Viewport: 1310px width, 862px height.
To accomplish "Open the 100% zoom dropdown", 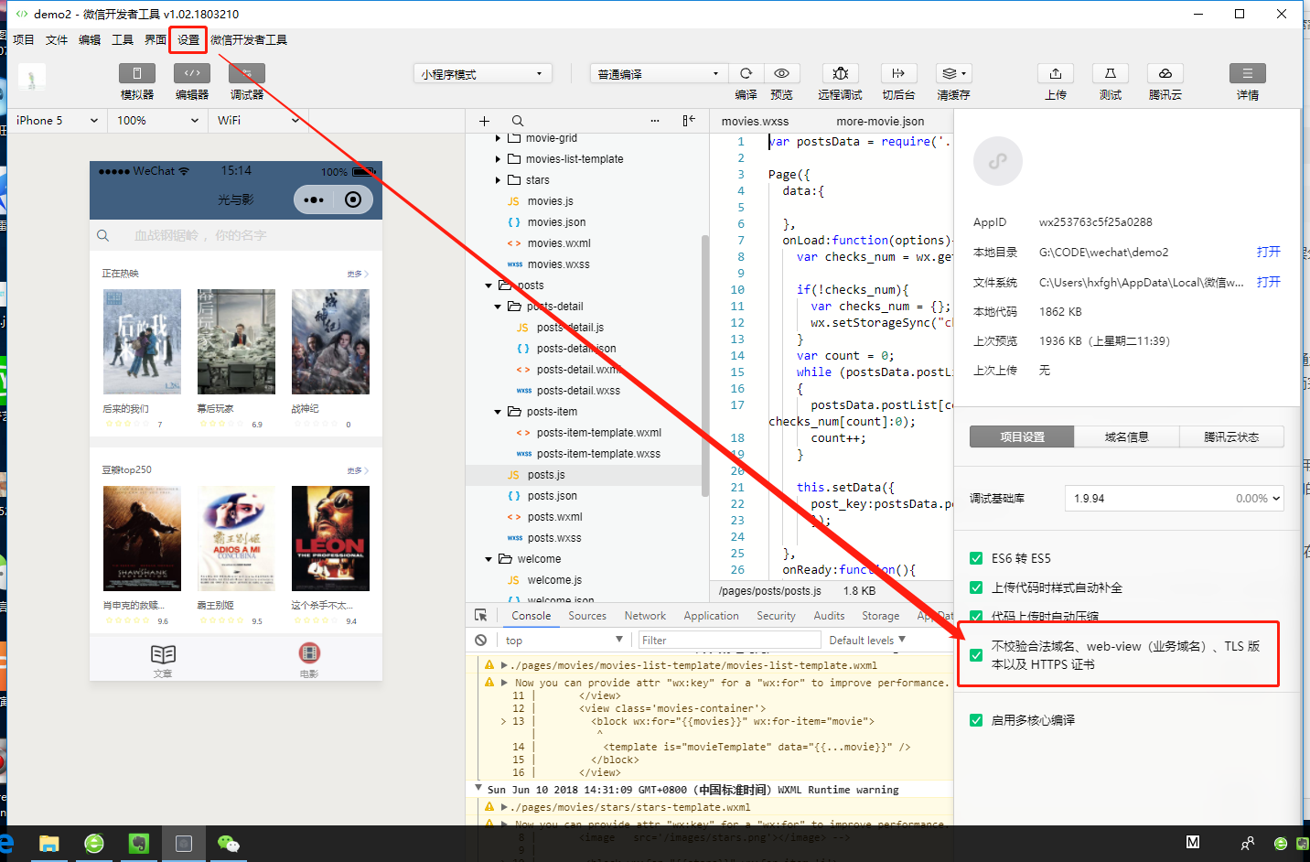I will (x=157, y=121).
